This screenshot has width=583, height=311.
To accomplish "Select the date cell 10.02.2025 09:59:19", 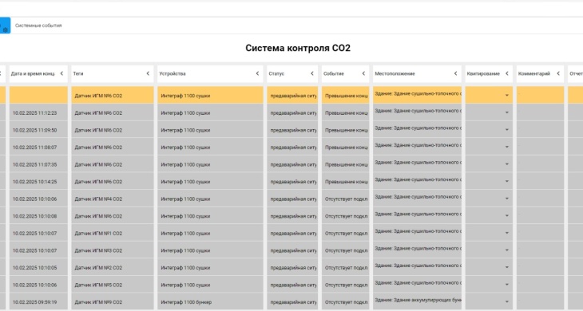I will point(38,302).
